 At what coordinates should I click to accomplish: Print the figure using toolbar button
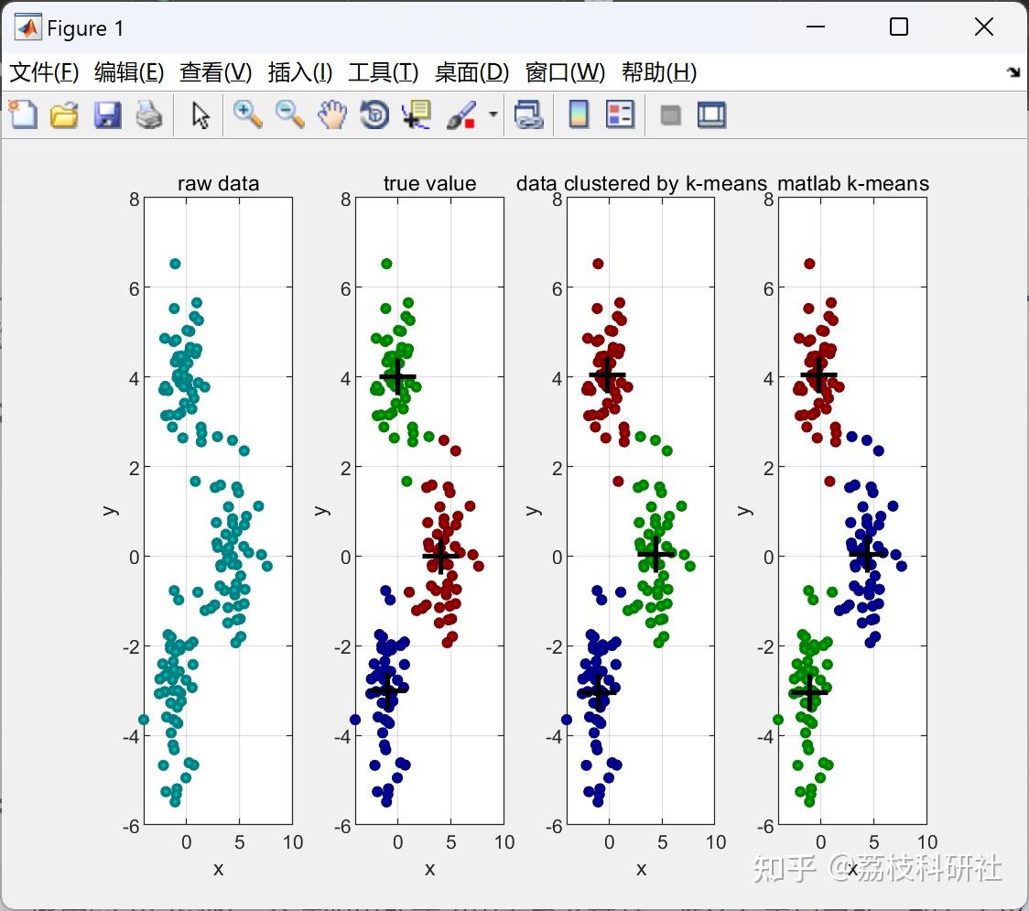pyautogui.click(x=149, y=114)
